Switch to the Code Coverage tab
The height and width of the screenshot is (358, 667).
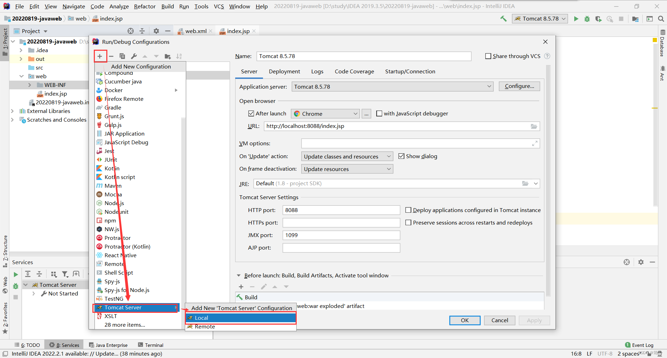[x=354, y=71]
